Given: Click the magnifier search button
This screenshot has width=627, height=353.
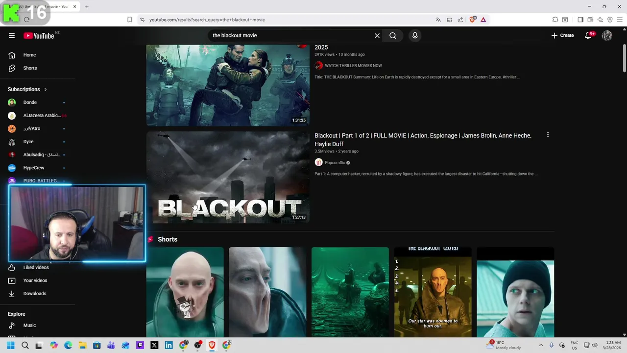Looking at the screenshot, I should pyautogui.click(x=393, y=35).
